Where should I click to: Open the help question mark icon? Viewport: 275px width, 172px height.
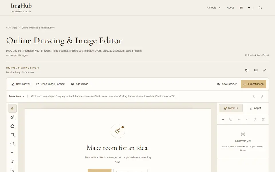click(247, 70)
